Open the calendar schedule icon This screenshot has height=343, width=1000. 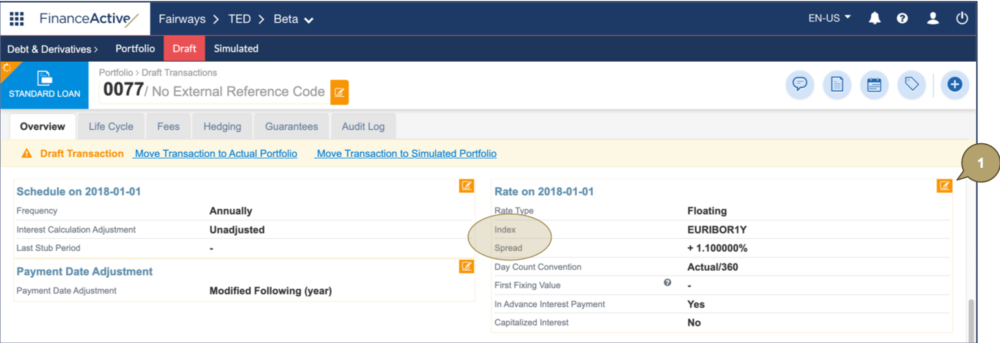pos(874,85)
